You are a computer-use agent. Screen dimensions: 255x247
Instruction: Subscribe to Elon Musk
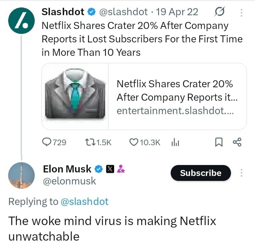click(200, 173)
